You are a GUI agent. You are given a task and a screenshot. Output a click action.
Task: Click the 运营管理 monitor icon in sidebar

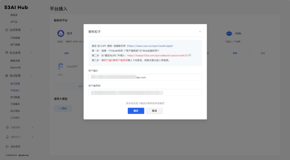pyautogui.click(x=7, y=30)
